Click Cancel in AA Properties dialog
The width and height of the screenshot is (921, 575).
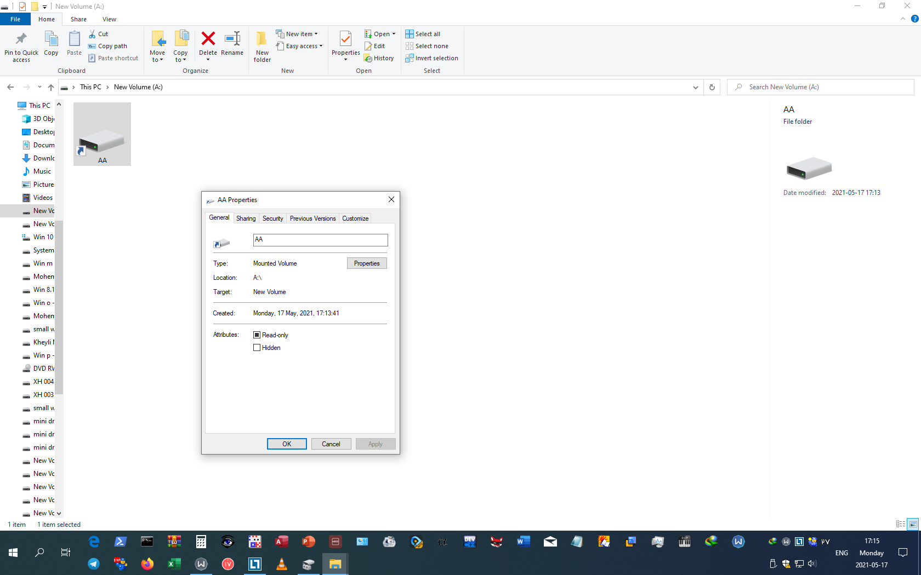click(x=331, y=444)
